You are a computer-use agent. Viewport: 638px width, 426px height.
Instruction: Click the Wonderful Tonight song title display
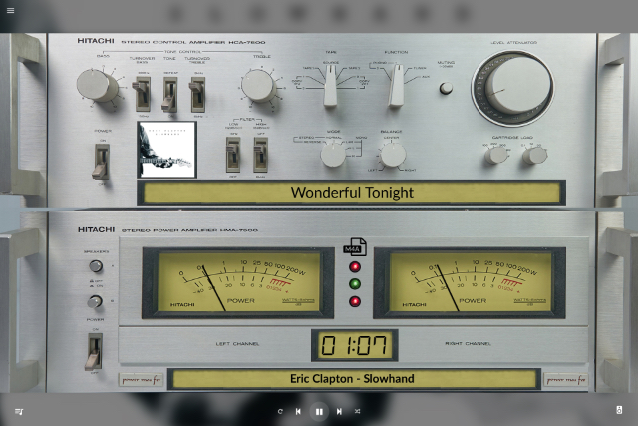tap(351, 193)
